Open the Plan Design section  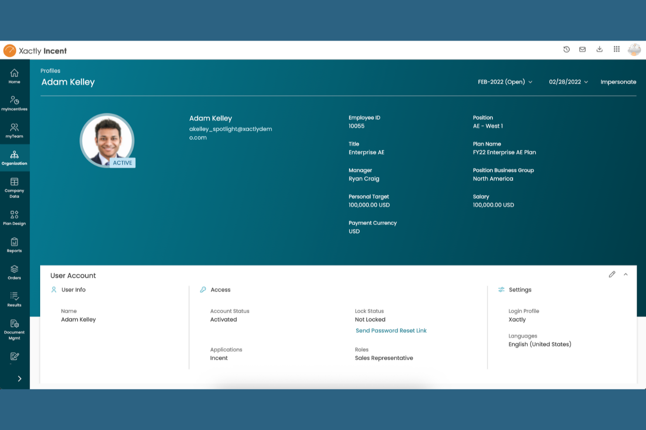14,218
